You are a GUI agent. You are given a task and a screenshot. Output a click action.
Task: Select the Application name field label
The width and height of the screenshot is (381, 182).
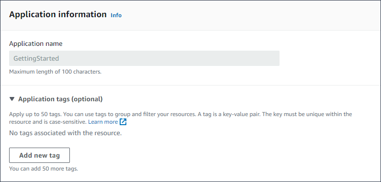pos(36,43)
